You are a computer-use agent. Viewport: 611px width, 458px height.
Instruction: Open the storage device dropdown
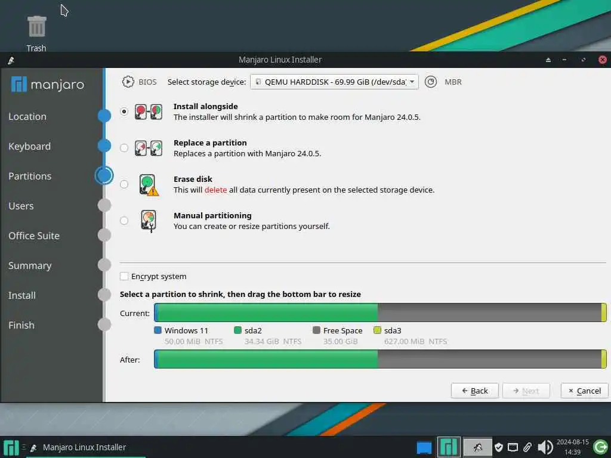tap(334, 82)
